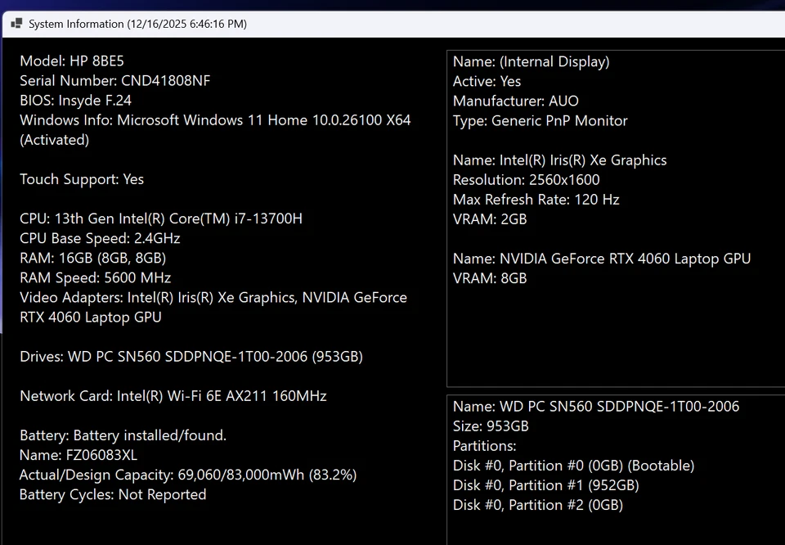This screenshot has width=785, height=545.
Task: Click 'Disk #0, Partition #1 (952GB)'
Action: [545, 485]
